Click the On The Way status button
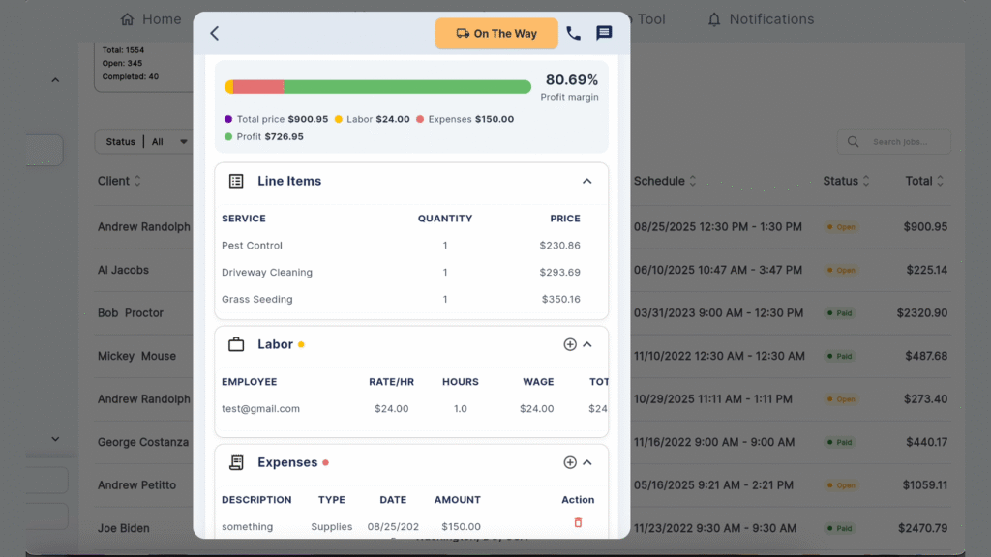 point(496,32)
